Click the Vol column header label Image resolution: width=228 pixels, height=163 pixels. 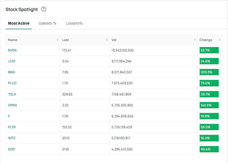click(114, 40)
